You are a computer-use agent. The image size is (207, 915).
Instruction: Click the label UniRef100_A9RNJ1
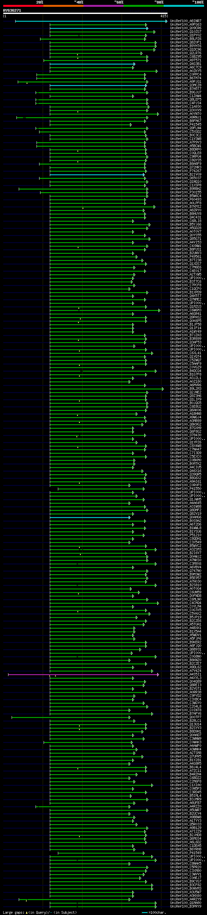pyautogui.click(x=185, y=117)
